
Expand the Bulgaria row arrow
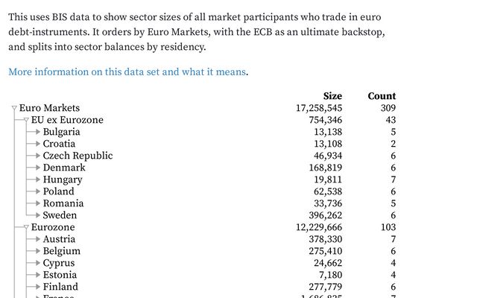(35, 133)
